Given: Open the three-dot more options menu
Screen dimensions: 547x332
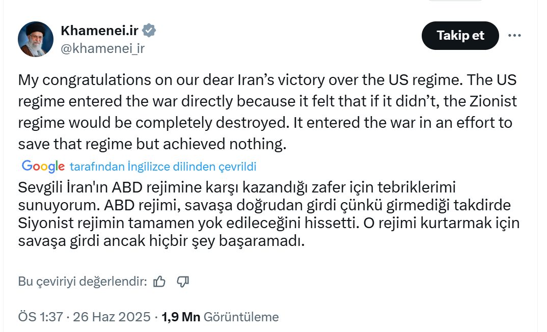Looking at the screenshot, I should click(514, 36).
